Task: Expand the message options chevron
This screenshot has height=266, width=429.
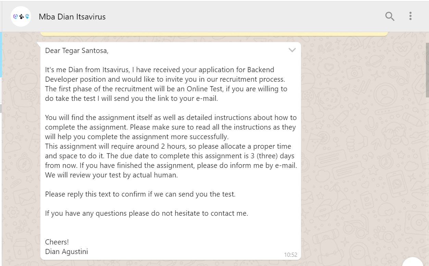Action: (292, 50)
